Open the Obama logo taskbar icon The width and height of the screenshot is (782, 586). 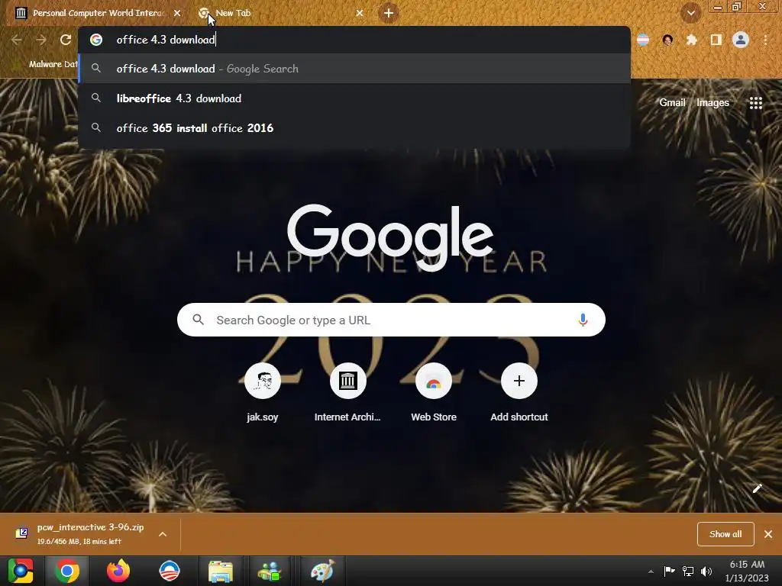click(169, 571)
